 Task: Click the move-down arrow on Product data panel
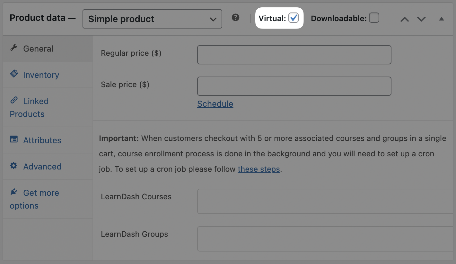(x=421, y=19)
